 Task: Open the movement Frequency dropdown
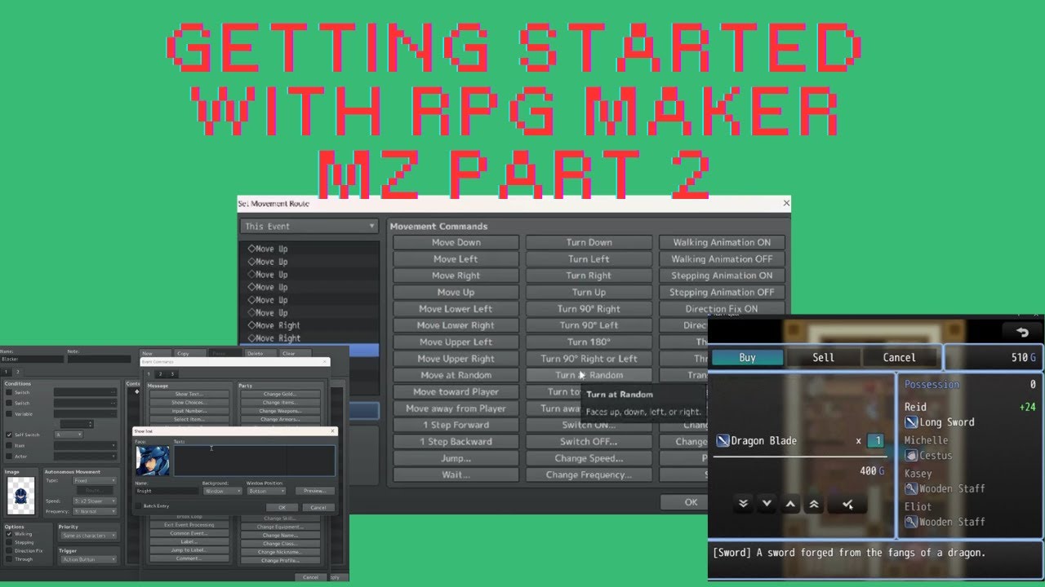click(x=95, y=511)
